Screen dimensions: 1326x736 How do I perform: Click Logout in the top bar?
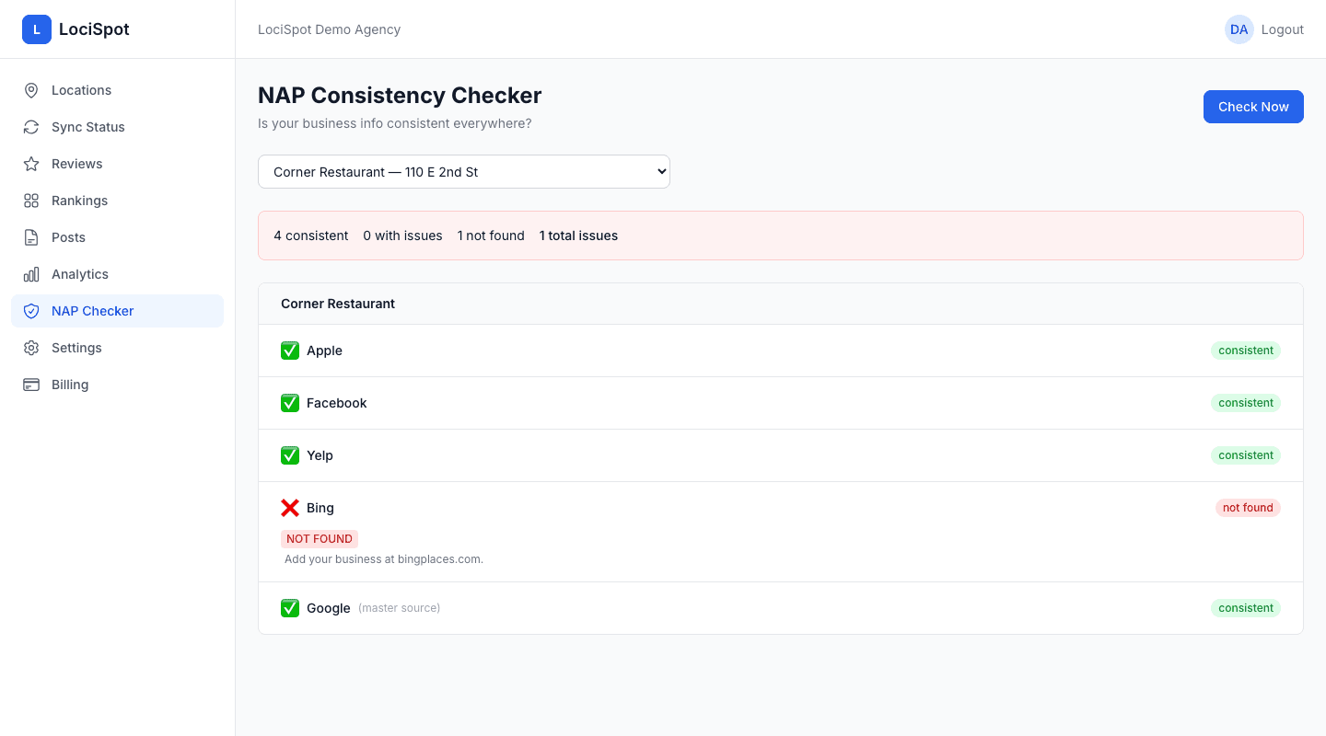[1283, 29]
